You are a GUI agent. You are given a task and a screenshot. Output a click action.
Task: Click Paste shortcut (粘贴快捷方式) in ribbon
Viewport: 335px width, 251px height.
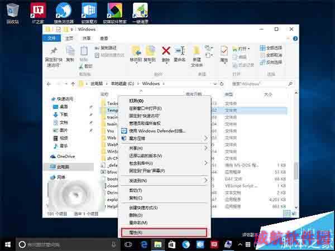109,55
